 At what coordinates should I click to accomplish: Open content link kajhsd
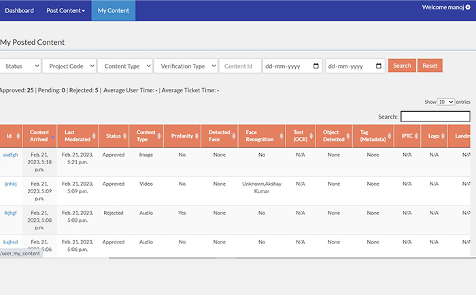[x=10, y=242]
